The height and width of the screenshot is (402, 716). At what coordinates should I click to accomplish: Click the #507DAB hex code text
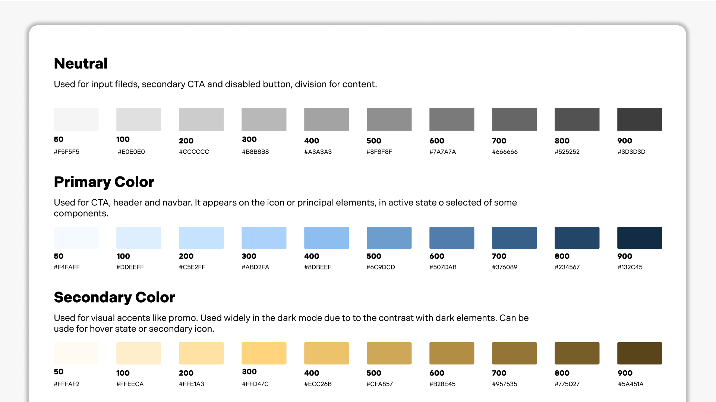point(443,267)
